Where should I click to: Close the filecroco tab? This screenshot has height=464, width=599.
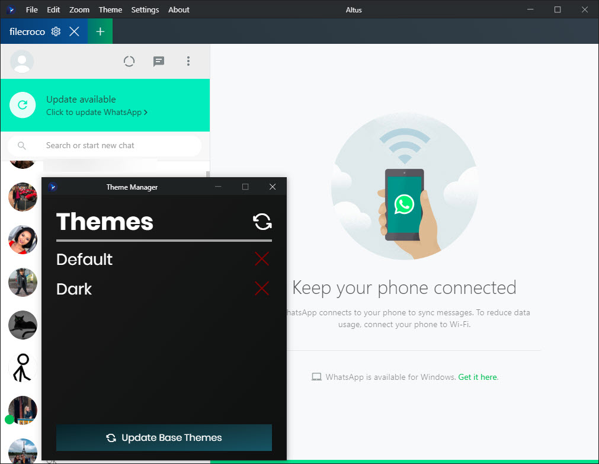click(74, 31)
